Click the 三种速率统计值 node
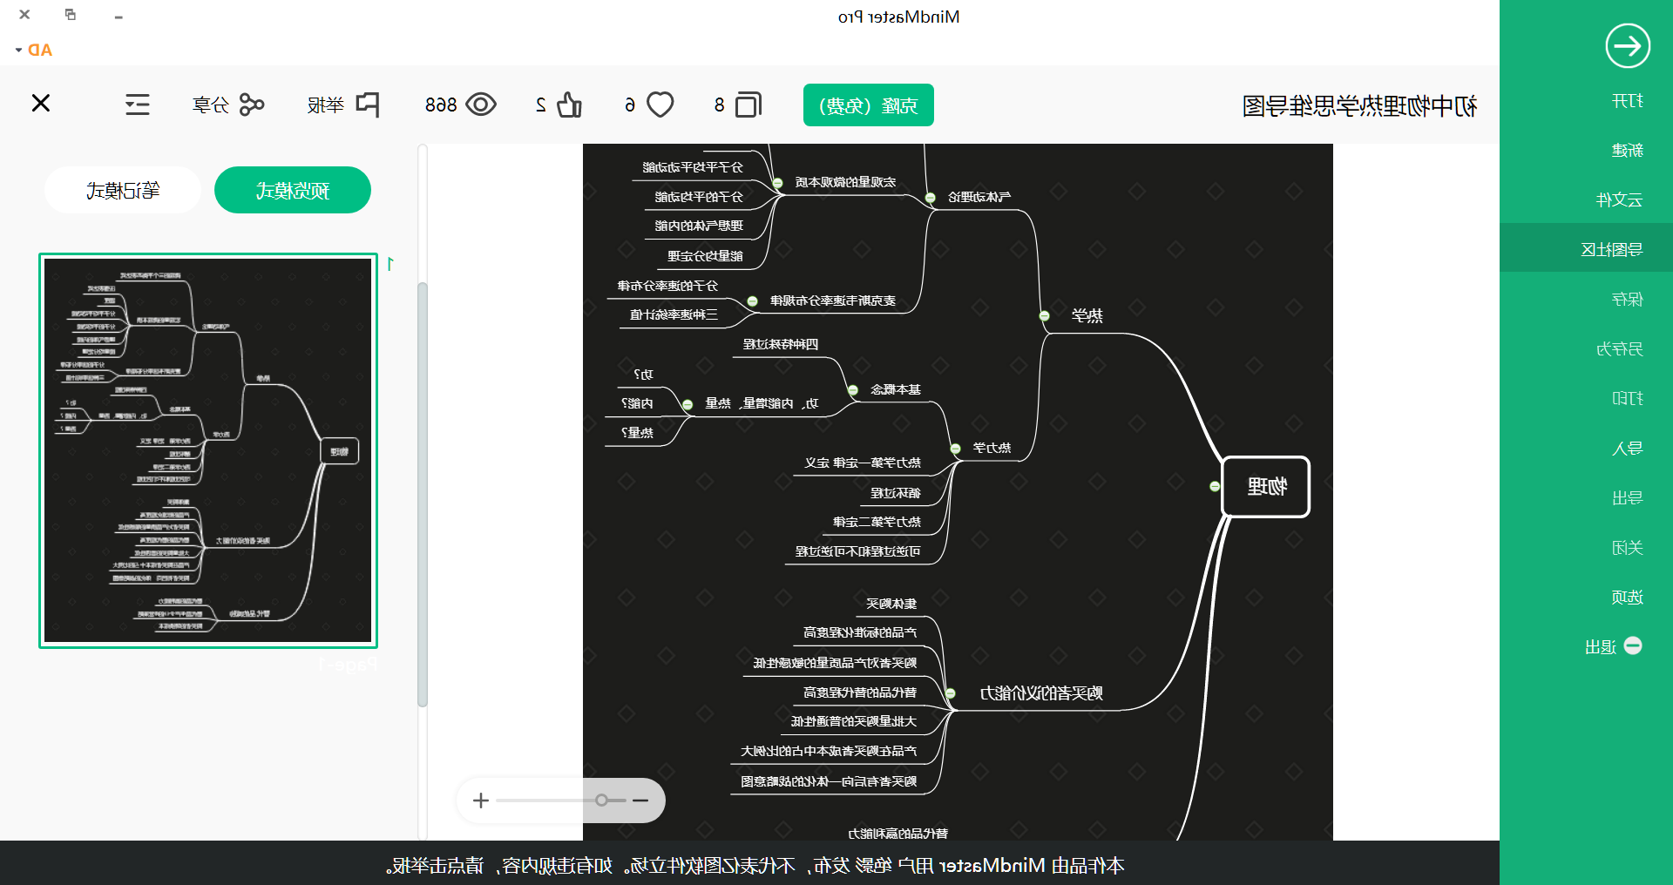Image resolution: width=1673 pixels, height=885 pixels. click(674, 315)
